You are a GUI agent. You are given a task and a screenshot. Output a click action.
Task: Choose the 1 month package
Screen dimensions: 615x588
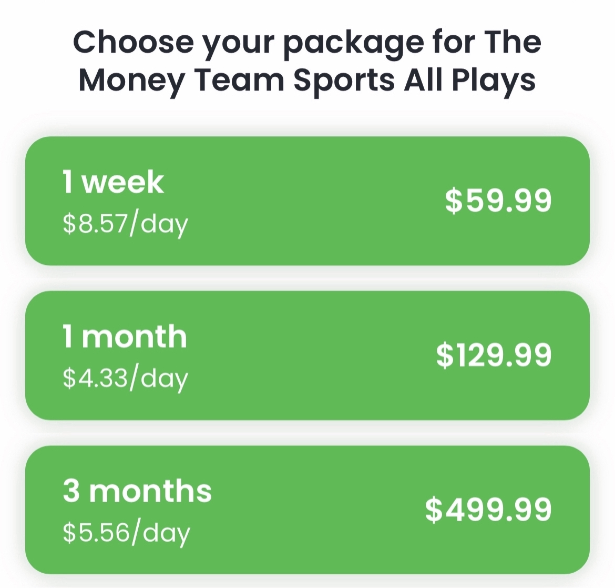(307, 355)
